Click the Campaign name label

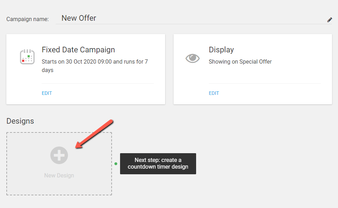click(27, 19)
